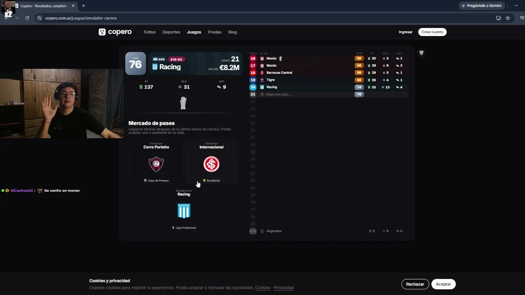The image size is (525, 295).
Task: Click the Crear cuenta button
Action: pyautogui.click(x=432, y=32)
